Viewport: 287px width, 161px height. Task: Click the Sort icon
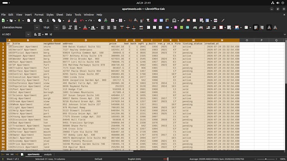click(130, 21)
